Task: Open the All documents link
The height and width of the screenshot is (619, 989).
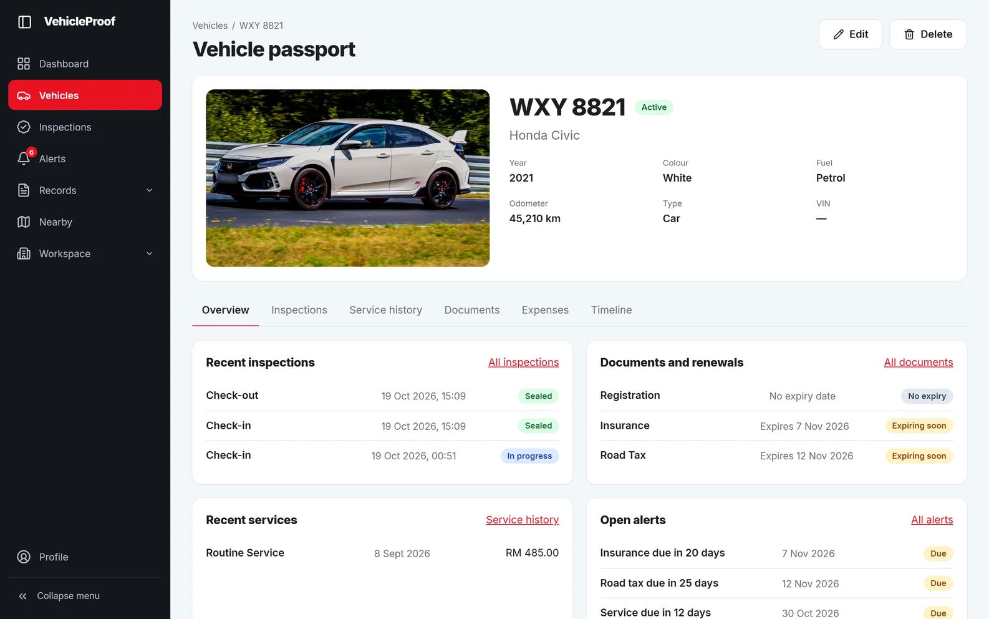Action: pyautogui.click(x=919, y=363)
